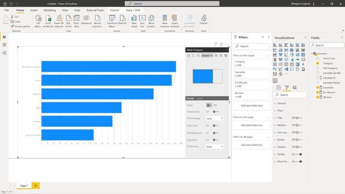345x194 pixels.
Task: Collapse the Fields pane
Action: pyautogui.click(x=342, y=38)
